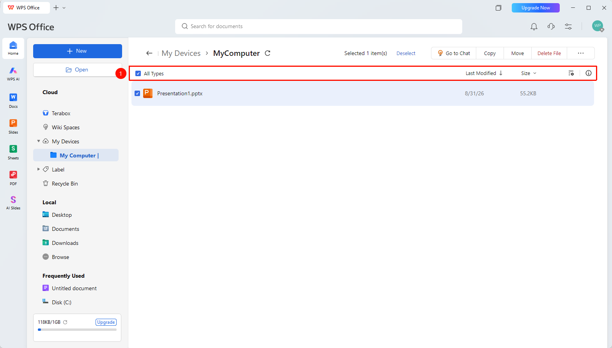The image size is (612, 348).
Task: Open the settings sliders icon
Action: point(568,27)
